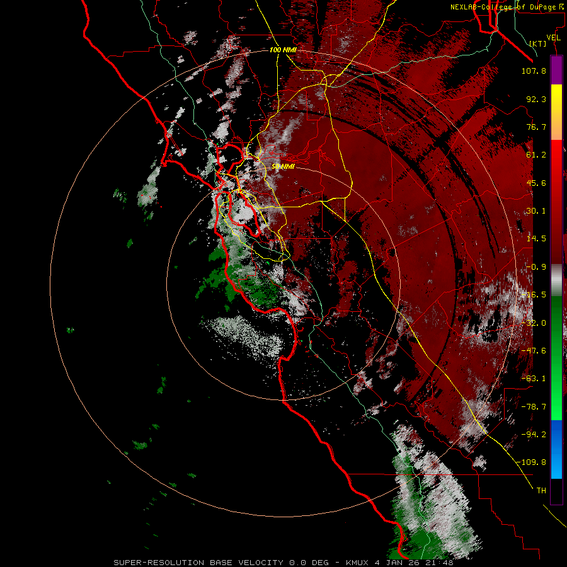Image resolution: width=567 pixels, height=567 pixels.
Task: Click the -47.6 value on the velocity scale
Action: click(x=534, y=351)
